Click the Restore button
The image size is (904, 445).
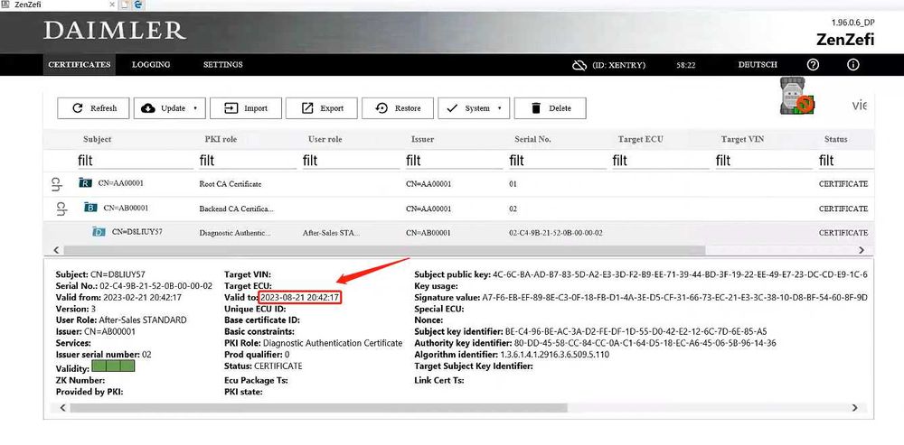click(398, 108)
